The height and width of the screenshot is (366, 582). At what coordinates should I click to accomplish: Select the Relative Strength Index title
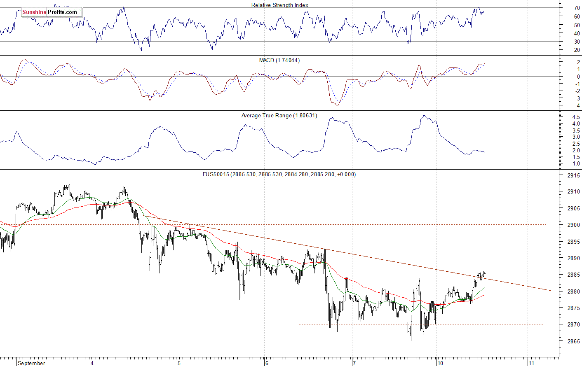(280, 5)
